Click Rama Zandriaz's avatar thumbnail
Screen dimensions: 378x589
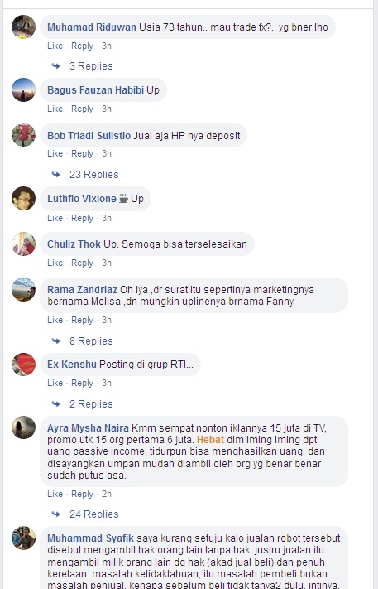click(x=23, y=289)
